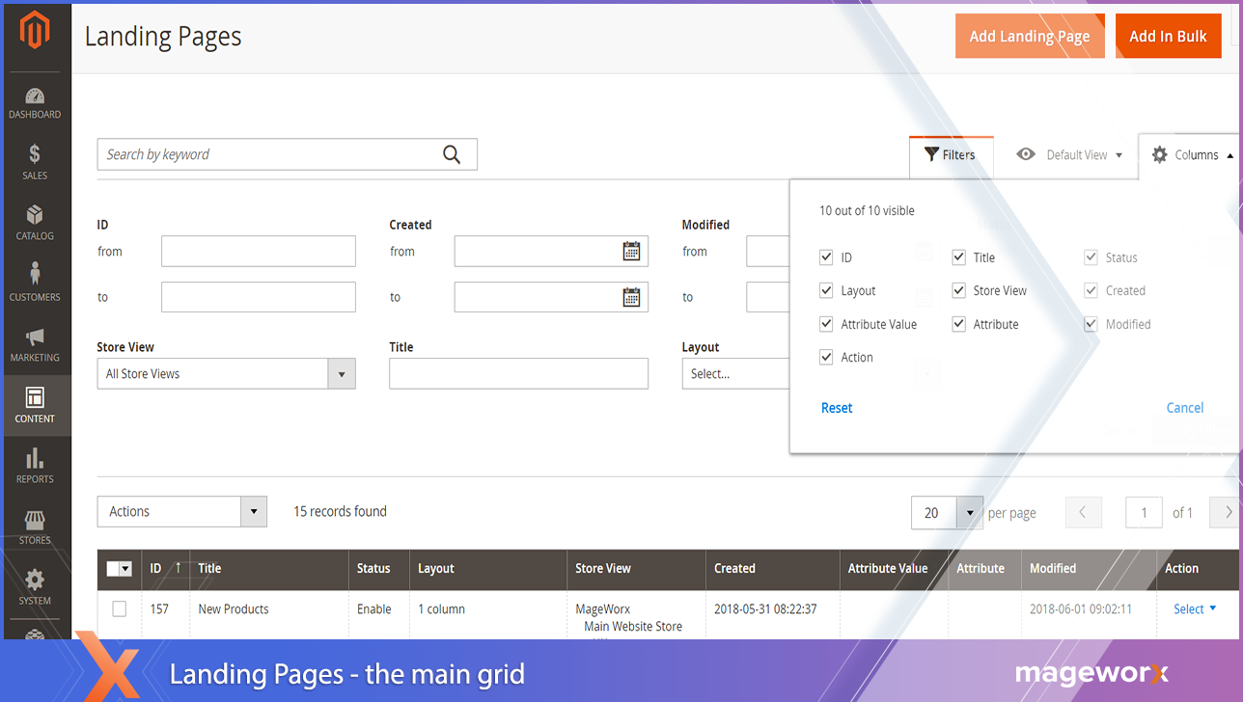Image resolution: width=1243 pixels, height=702 pixels.
Task: Uncheck the Store View column checkbox
Action: 958,290
